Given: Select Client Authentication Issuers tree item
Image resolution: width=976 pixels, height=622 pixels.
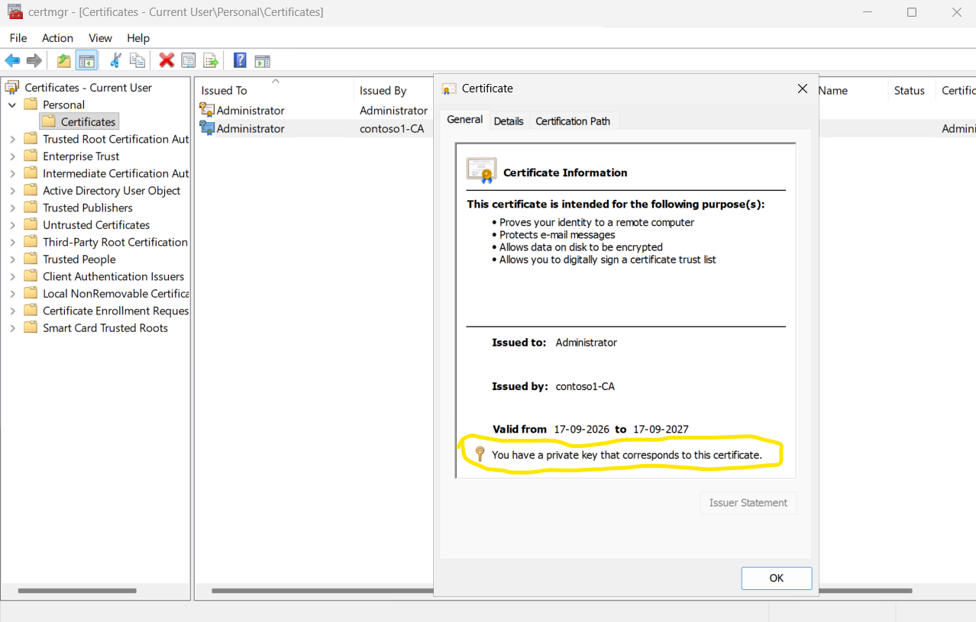Looking at the screenshot, I should coord(113,276).
